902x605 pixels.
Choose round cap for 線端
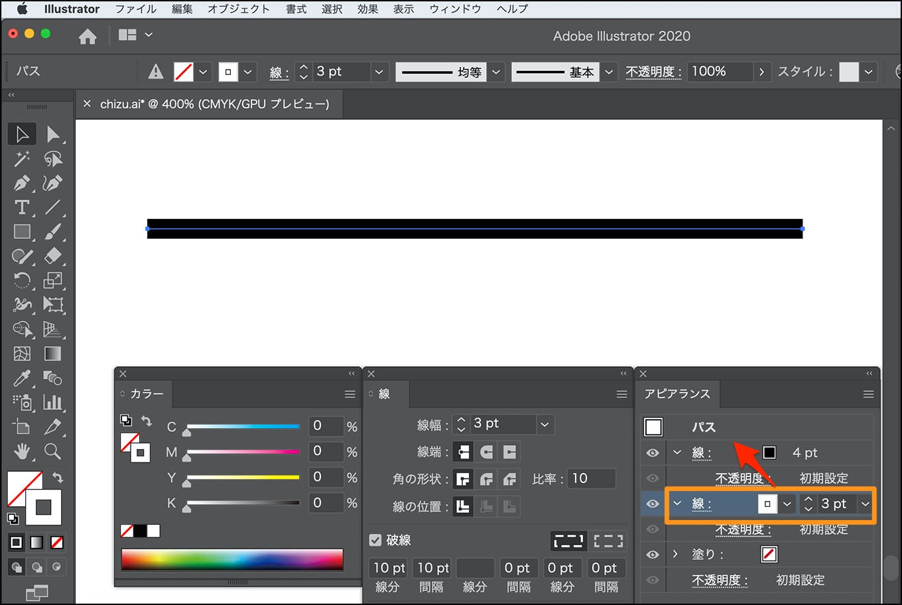click(x=487, y=452)
